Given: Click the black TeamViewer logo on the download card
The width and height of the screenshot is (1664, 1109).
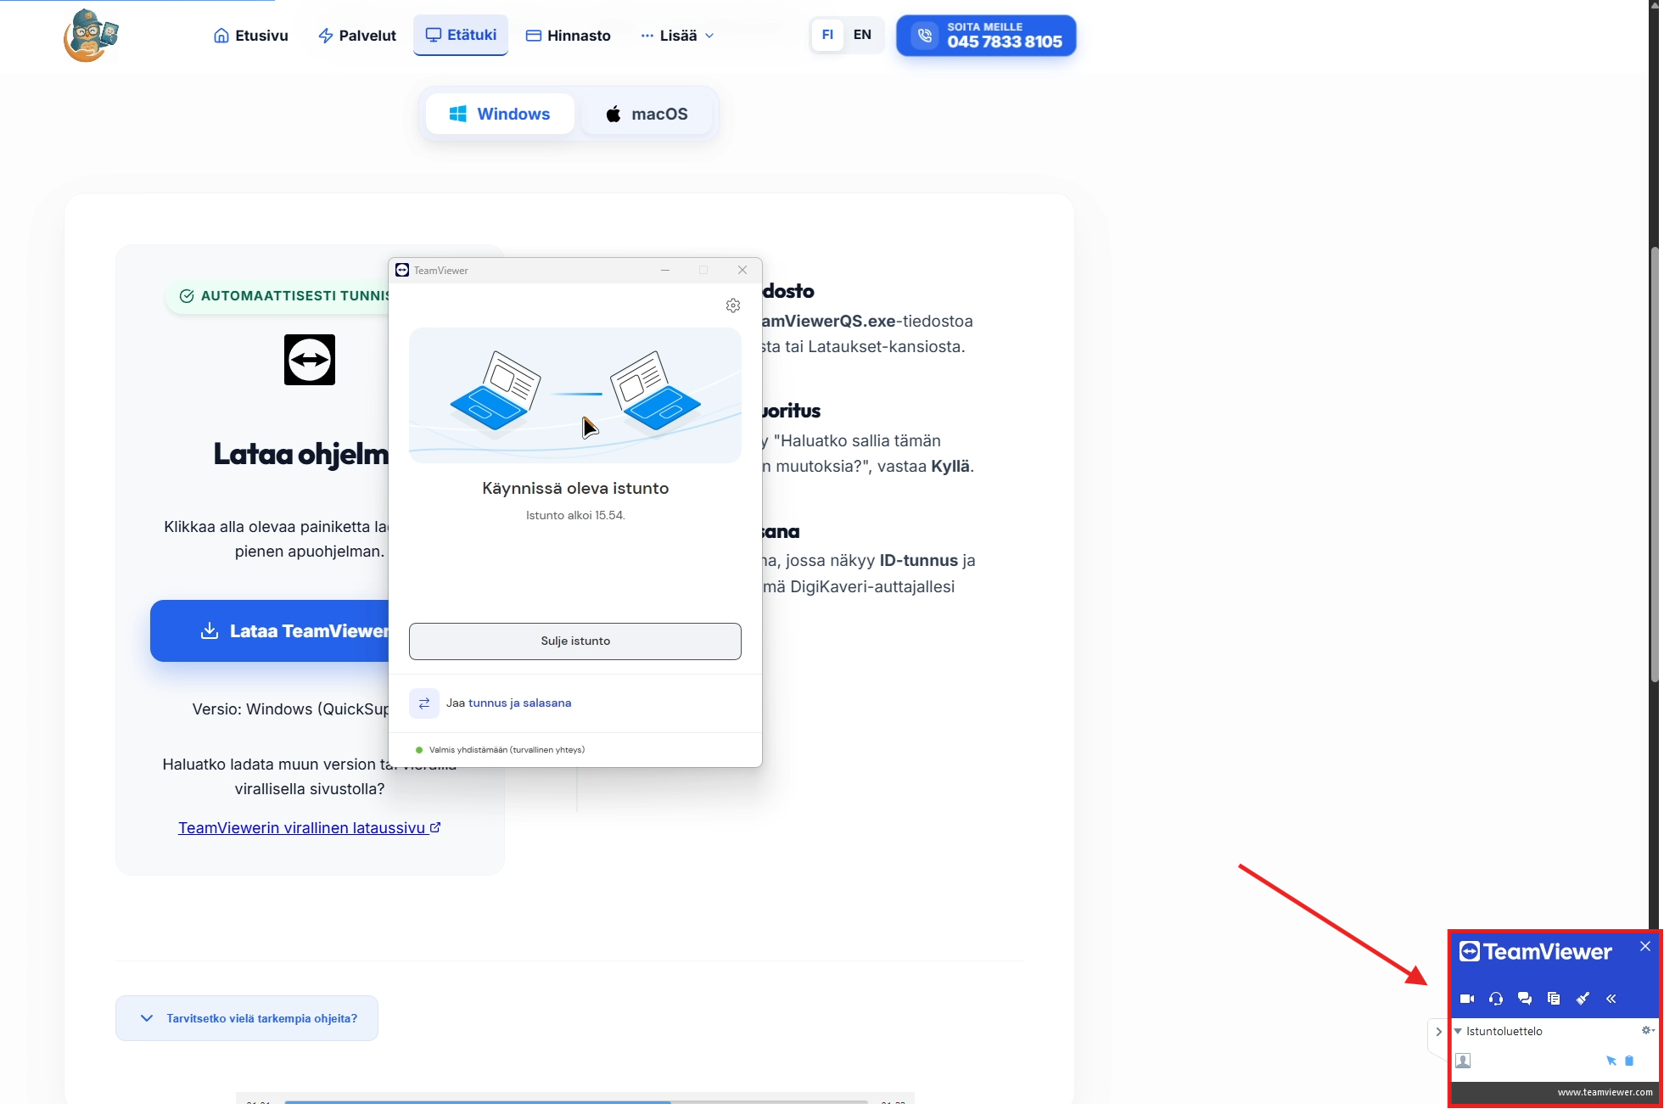Looking at the screenshot, I should point(310,360).
